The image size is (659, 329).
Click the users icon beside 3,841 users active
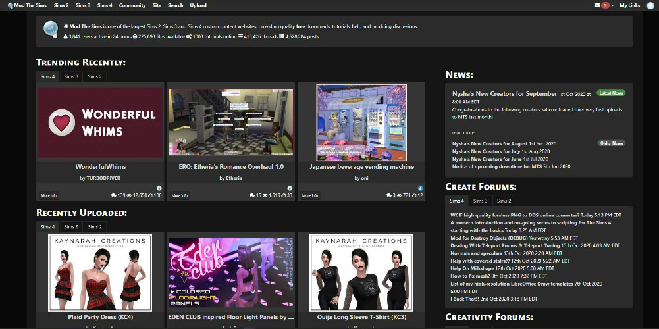(x=66, y=37)
